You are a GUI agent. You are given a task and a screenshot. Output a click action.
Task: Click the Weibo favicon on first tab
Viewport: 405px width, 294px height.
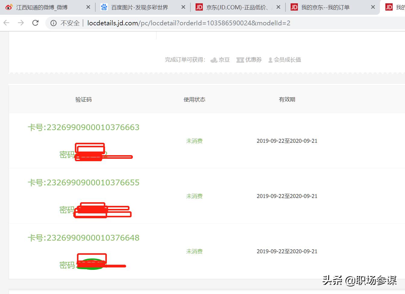click(9, 7)
